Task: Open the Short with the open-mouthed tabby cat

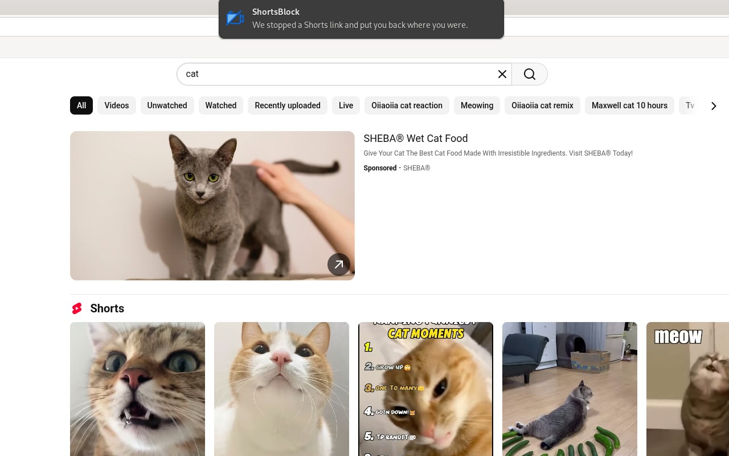Action: pos(137,389)
